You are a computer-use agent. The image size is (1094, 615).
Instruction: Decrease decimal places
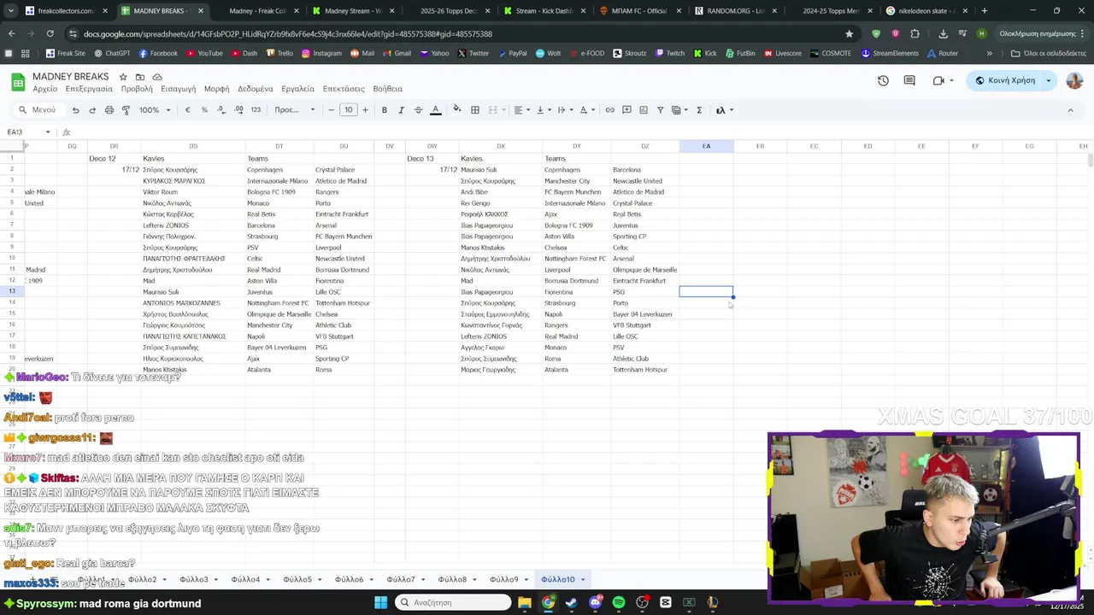pos(221,110)
